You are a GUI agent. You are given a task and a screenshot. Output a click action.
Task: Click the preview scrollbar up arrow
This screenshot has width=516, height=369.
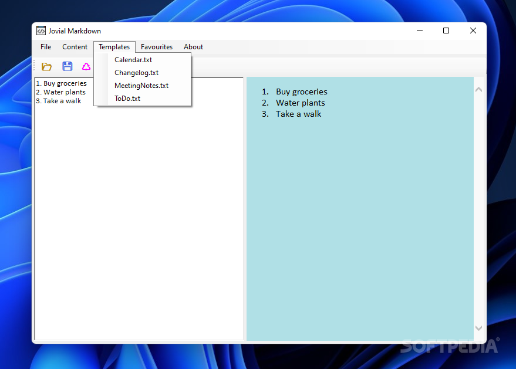pyautogui.click(x=479, y=89)
